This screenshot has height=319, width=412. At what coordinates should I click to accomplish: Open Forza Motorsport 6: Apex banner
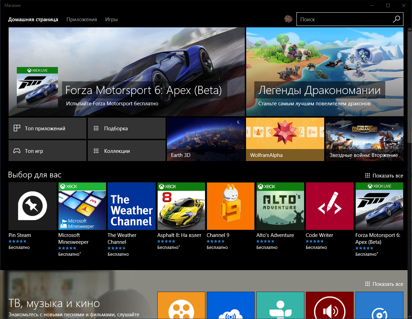click(x=126, y=72)
